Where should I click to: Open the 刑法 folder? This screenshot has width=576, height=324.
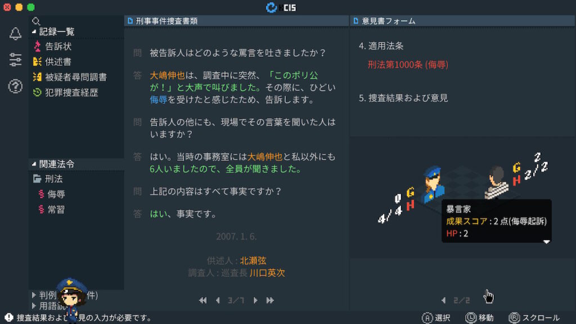click(48, 179)
